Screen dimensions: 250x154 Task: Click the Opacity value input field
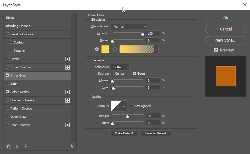153,33
